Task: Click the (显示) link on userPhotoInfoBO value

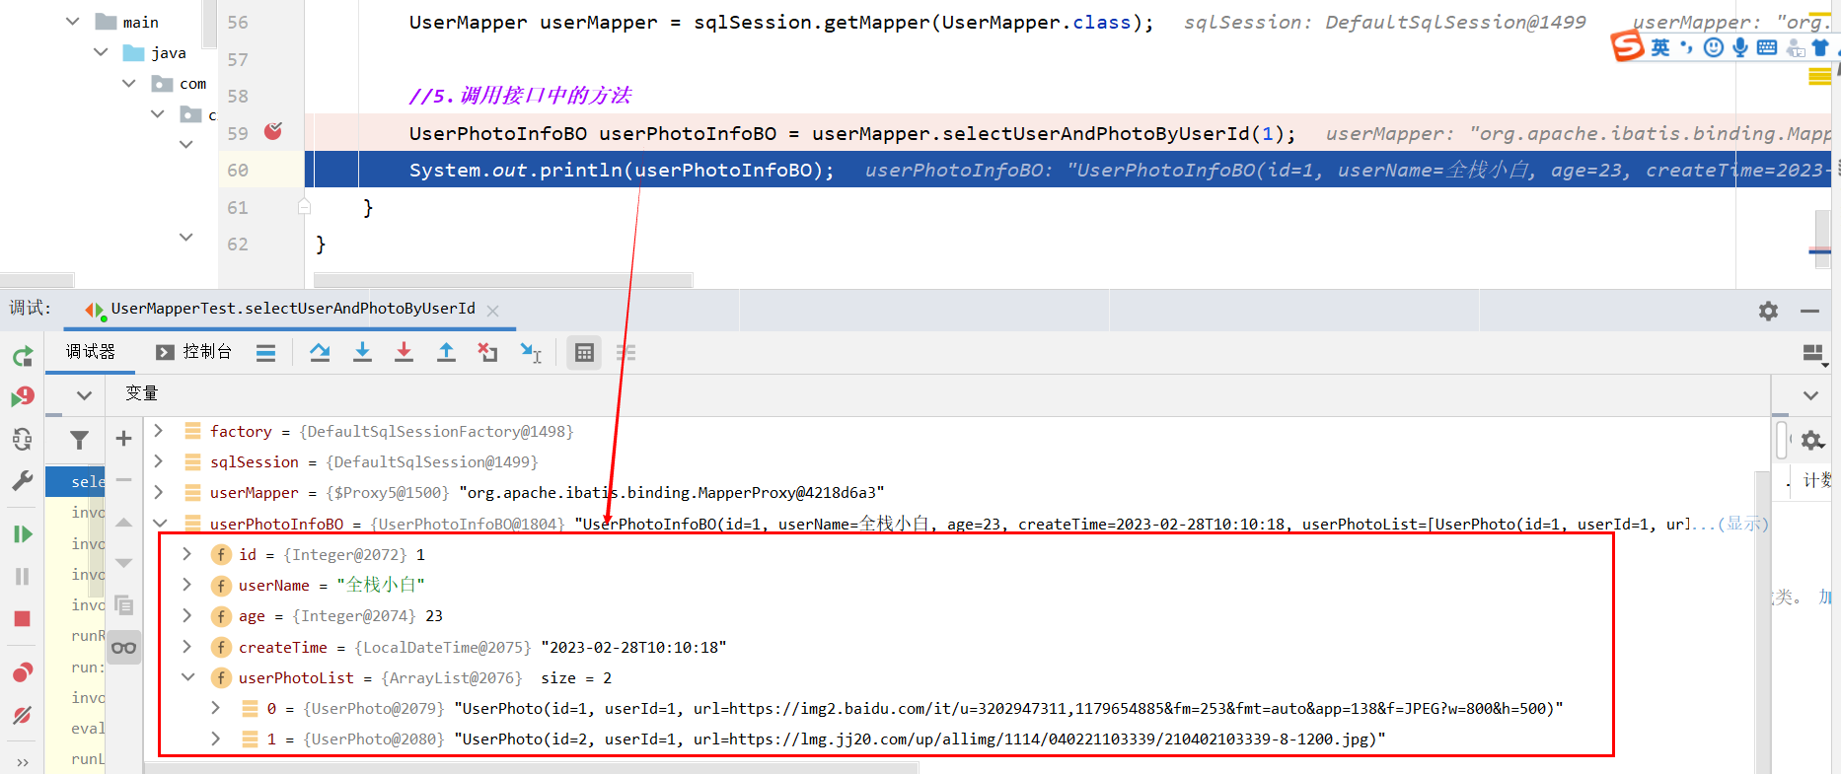Action: [x=1742, y=524]
